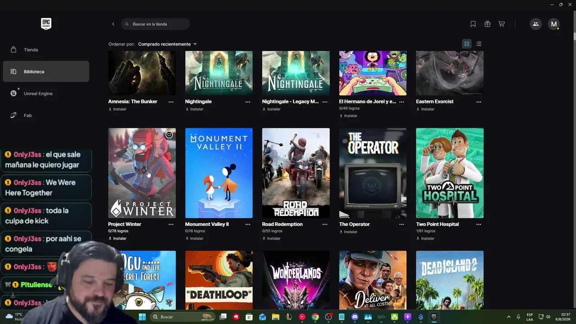This screenshot has height=324, width=576.
Task: Open Discord from the taskbar
Action: point(355,317)
